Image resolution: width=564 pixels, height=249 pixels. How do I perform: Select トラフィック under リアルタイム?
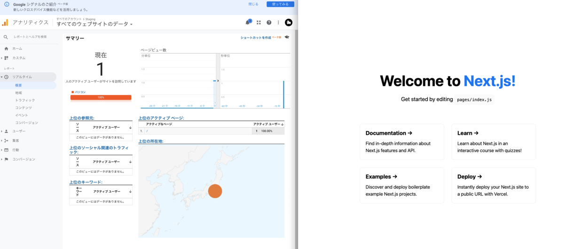point(25,101)
